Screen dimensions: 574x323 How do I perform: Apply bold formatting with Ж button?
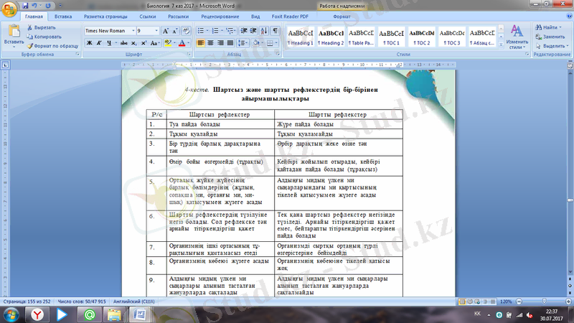[89, 43]
